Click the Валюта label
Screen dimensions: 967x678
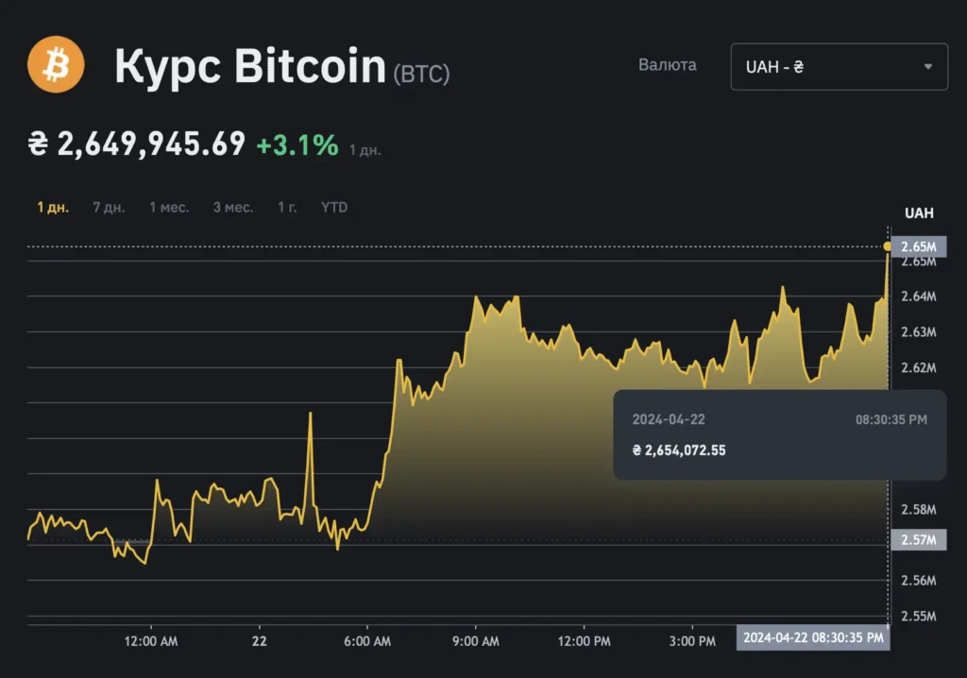pyautogui.click(x=668, y=65)
